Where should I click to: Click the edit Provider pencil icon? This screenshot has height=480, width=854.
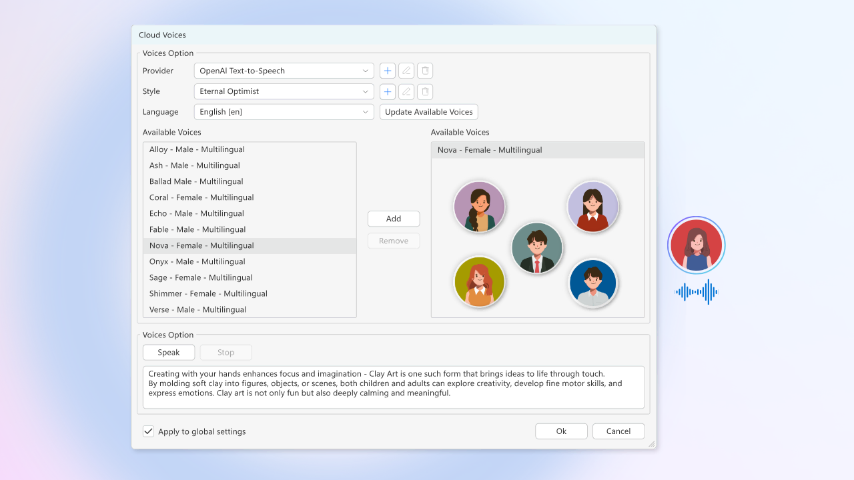pos(406,71)
